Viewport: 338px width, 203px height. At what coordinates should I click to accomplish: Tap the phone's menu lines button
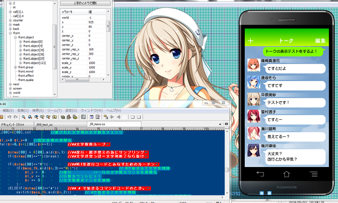pyautogui.click(x=313, y=174)
